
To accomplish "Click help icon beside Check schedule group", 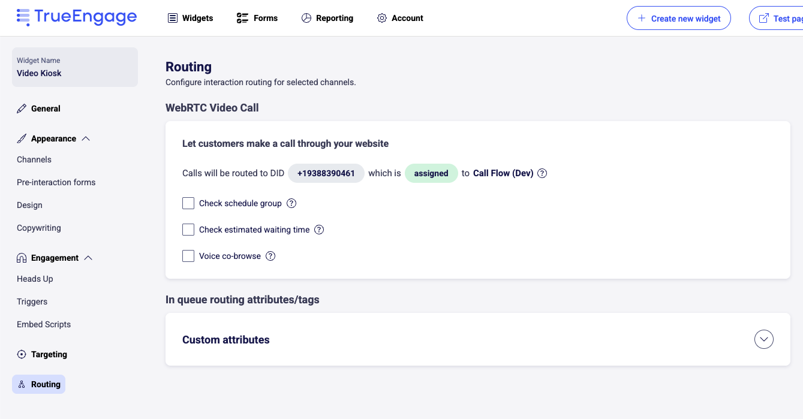I will pyautogui.click(x=291, y=203).
